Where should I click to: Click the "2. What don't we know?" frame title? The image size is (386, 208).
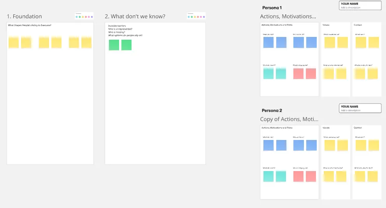[x=135, y=16]
